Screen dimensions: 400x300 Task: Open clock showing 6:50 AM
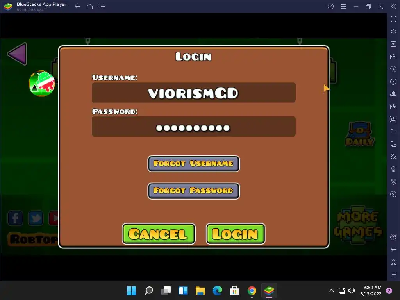click(x=371, y=291)
